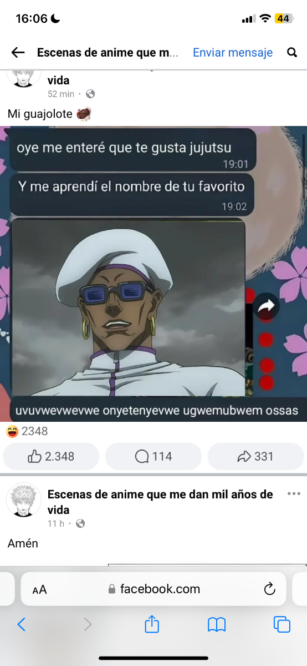The width and height of the screenshot is (307, 666).
Task: Open the anime character meme image
Action: coord(153,274)
